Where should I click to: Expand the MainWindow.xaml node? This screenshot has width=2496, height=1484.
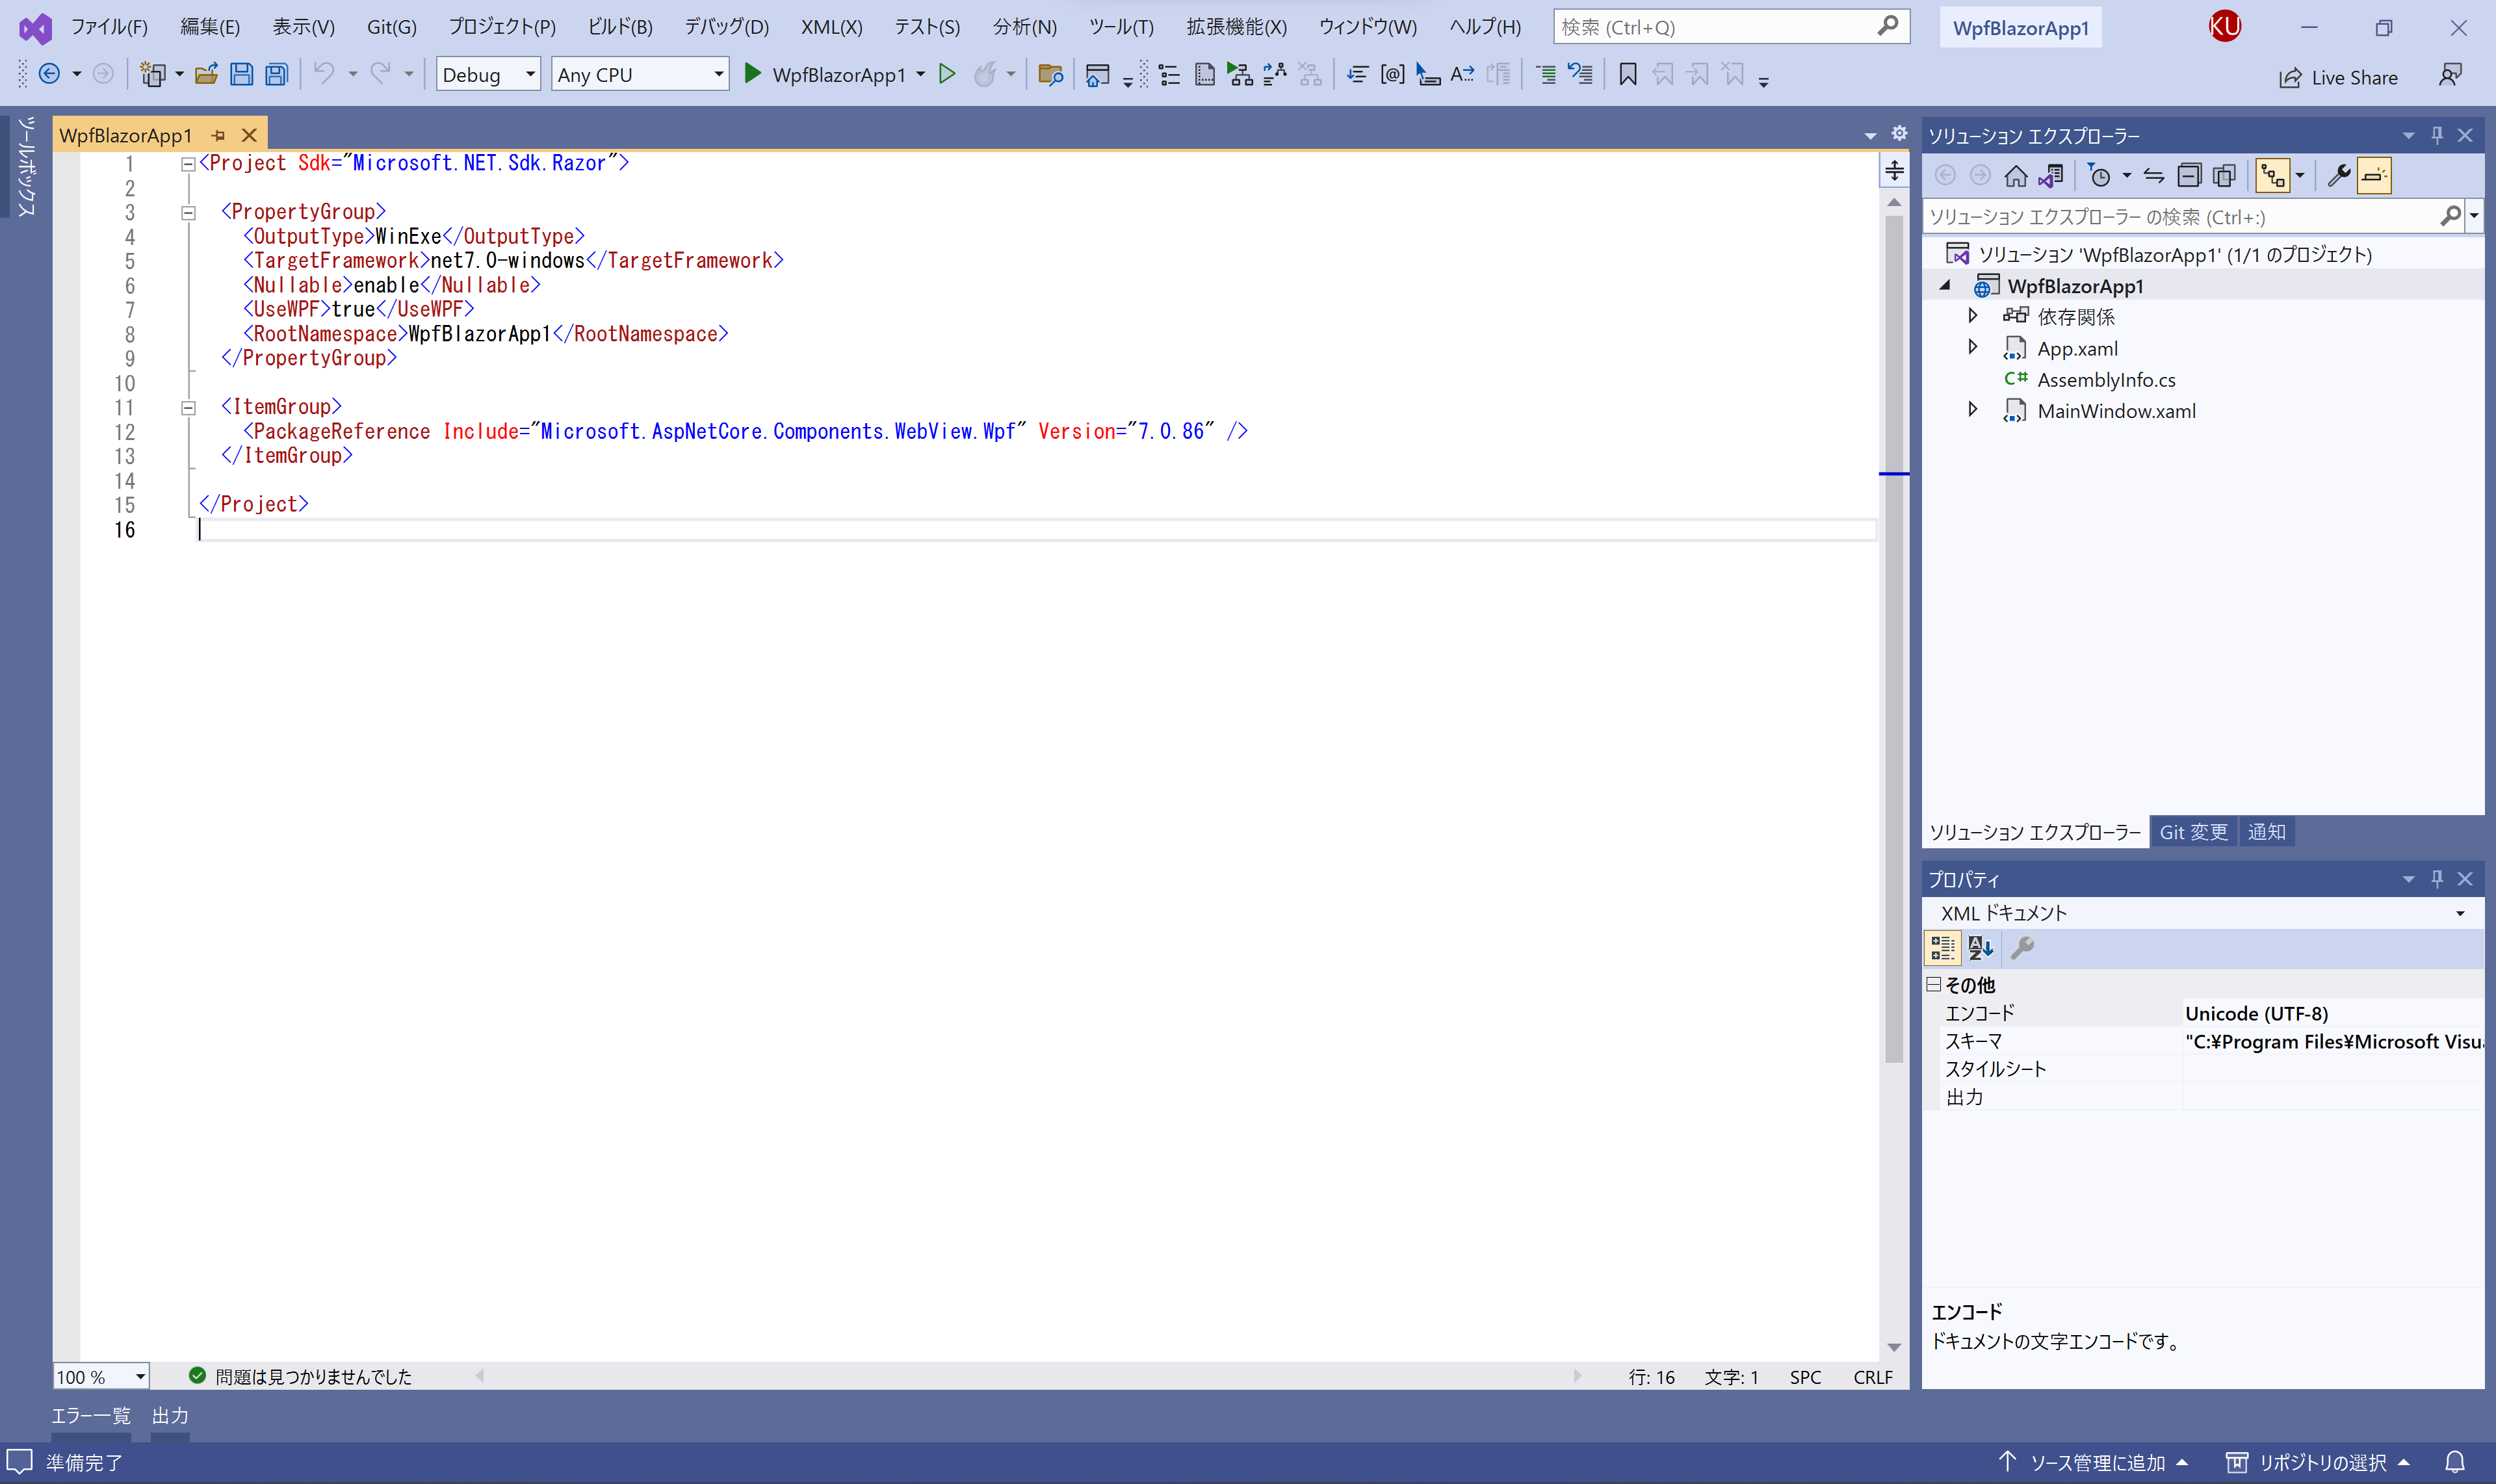[x=1972, y=410]
